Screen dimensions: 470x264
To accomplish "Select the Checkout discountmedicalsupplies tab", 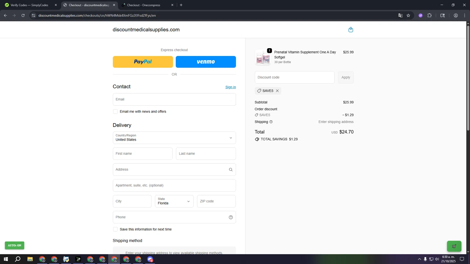I will (89, 5).
